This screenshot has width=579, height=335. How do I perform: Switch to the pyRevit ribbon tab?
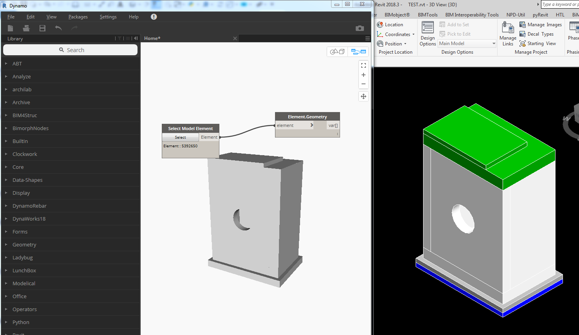coord(540,15)
